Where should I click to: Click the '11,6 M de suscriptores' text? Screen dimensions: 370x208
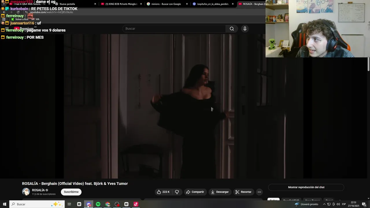click(44, 194)
